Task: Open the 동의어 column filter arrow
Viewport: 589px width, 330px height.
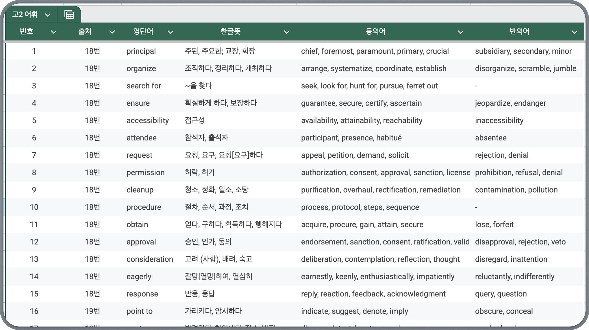Action: coord(461,32)
